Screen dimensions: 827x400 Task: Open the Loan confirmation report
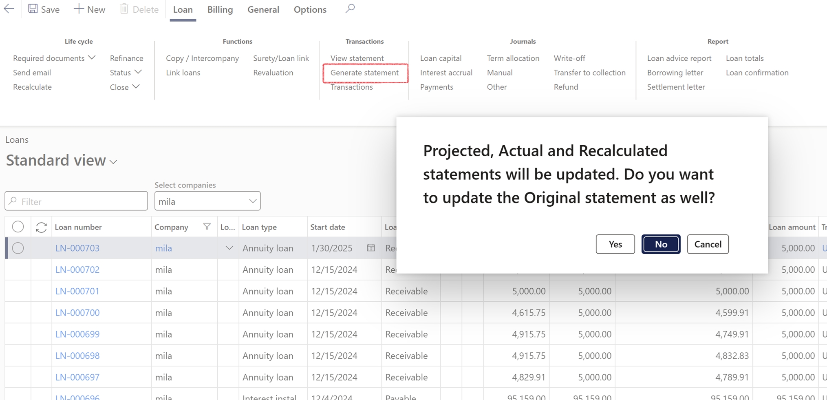[x=757, y=73]
